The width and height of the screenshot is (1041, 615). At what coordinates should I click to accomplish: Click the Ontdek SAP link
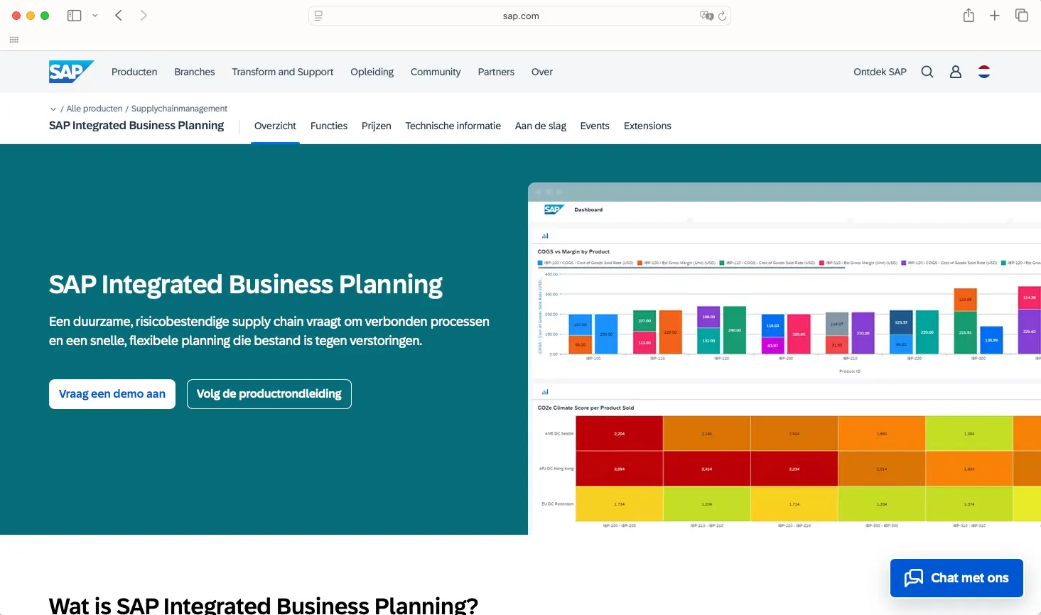pyautogui.click(x=880, y=72)
